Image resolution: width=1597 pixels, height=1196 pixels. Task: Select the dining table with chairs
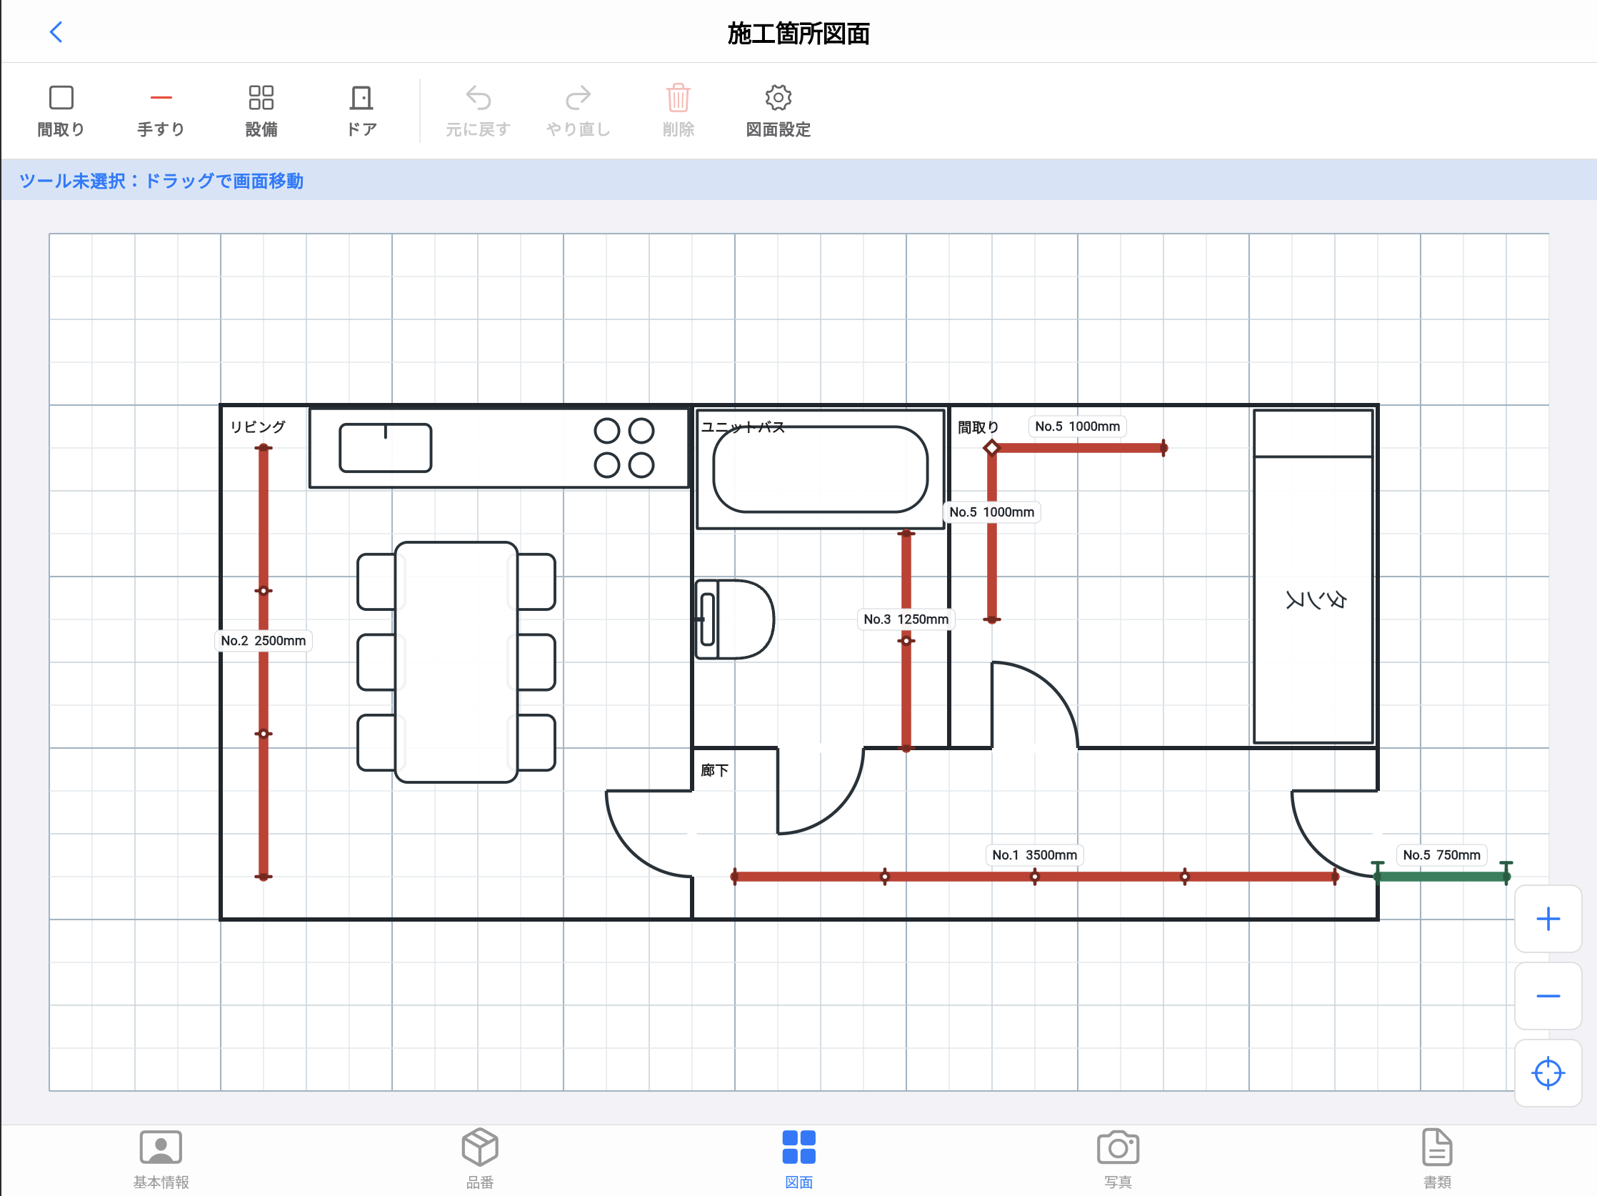pos(456,662)
